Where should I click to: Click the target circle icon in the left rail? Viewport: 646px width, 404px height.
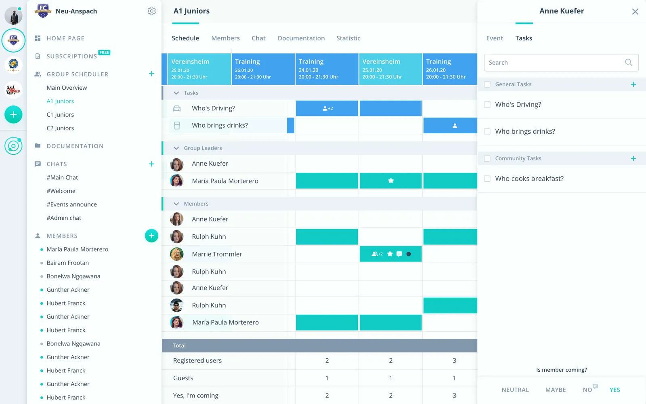click(x=13, y=146)
